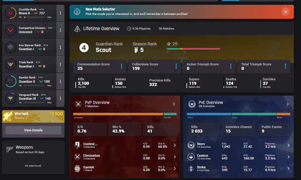Expand the Elimination mode row arrow
The image size is (301, 180).
[x=175, y=157]
